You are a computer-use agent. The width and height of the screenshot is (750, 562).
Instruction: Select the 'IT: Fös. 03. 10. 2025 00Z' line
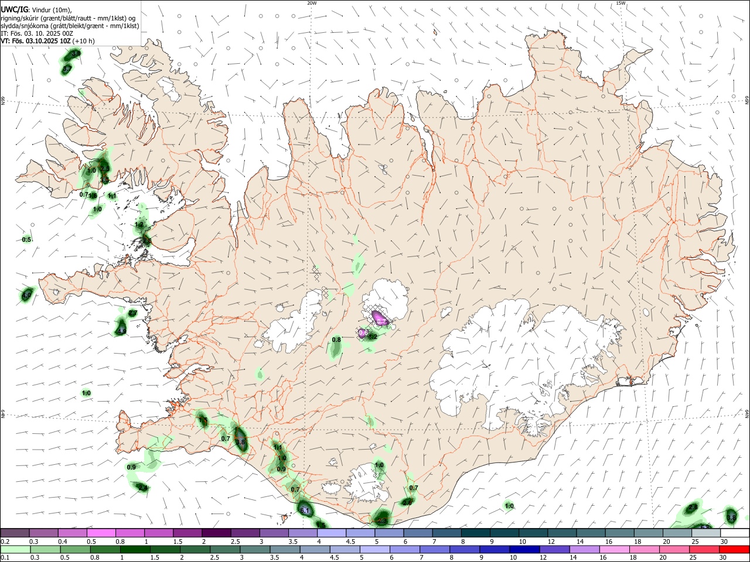pos(37,33)
